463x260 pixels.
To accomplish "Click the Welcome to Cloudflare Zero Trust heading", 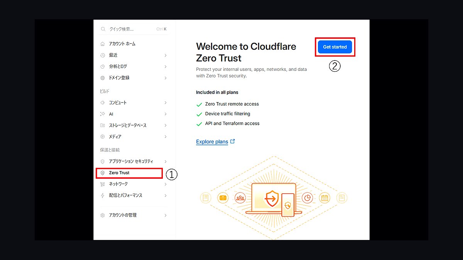I will click(246, 52).
